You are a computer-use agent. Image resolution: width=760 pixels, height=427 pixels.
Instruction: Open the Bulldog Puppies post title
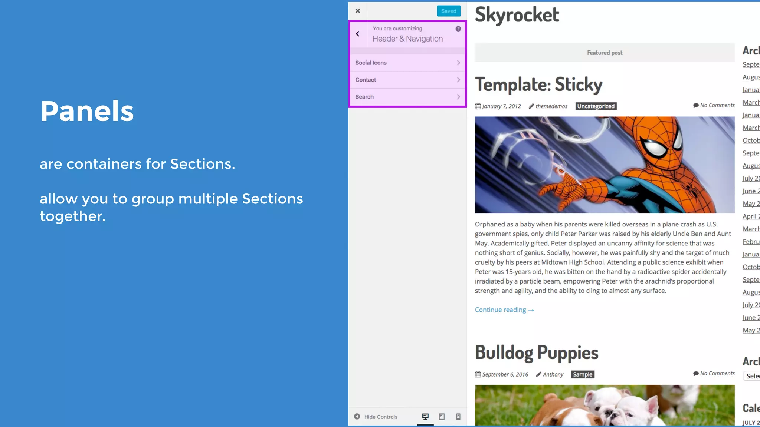[x=537, y=352]
